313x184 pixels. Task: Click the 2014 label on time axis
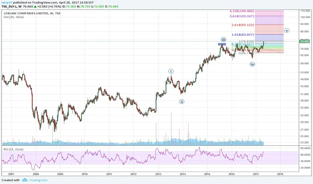(x=183, y=174)
